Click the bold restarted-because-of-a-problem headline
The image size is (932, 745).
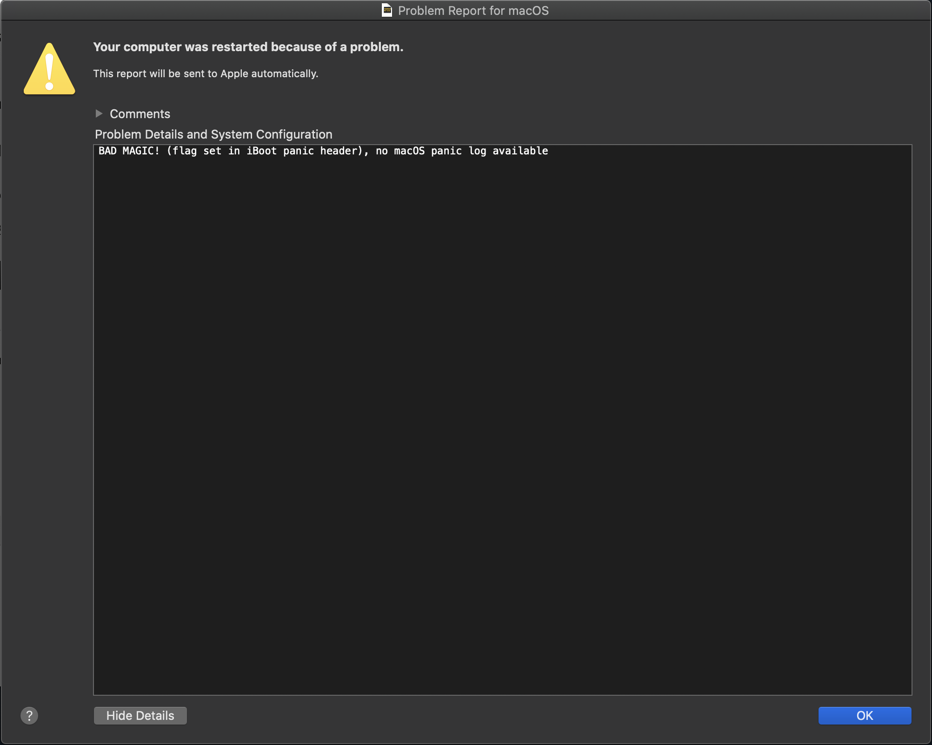click(x=248, y=47)
